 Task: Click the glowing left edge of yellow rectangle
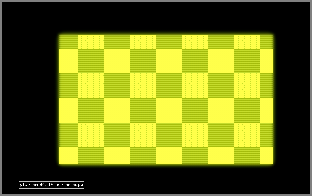pyautogui.click(x=59, y=100)
